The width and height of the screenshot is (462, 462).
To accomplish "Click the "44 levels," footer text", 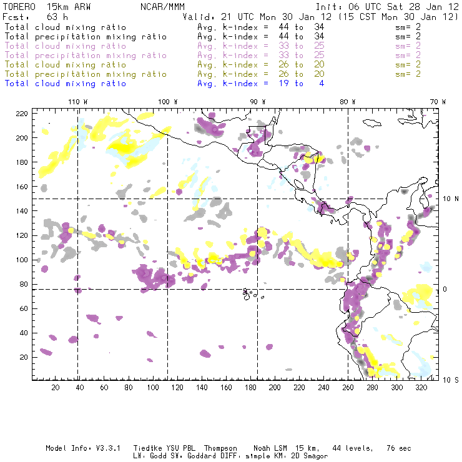I will (x=353, y=448).
